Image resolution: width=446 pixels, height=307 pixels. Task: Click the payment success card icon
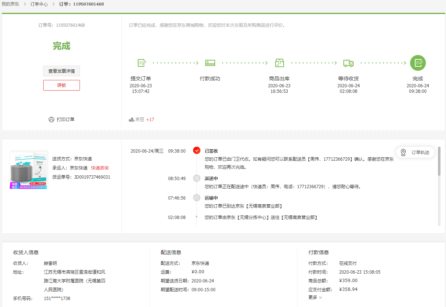click(x=210, y=63)
